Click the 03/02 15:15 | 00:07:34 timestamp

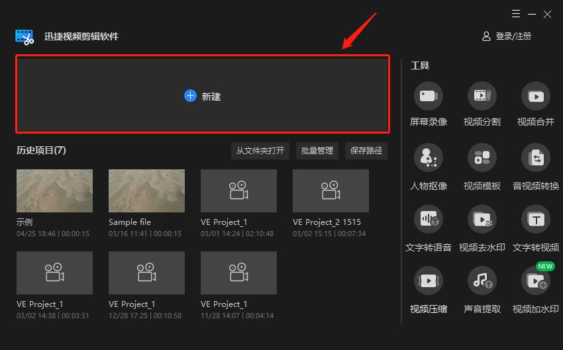pyautogui.click(x=329, y=234)
